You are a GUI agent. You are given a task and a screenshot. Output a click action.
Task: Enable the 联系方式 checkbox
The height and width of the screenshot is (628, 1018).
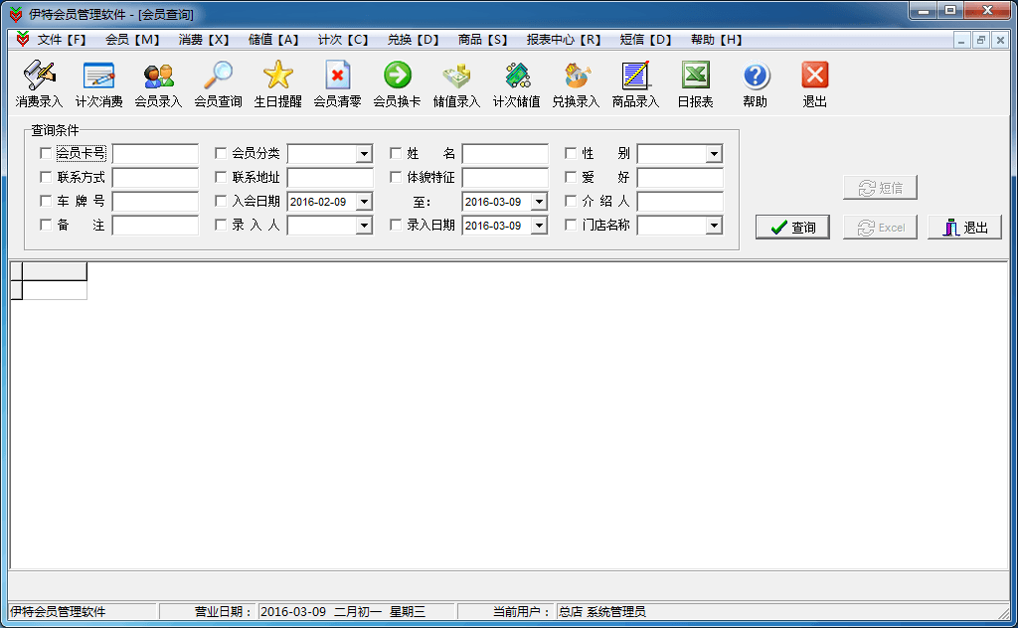tap(46, 177)
